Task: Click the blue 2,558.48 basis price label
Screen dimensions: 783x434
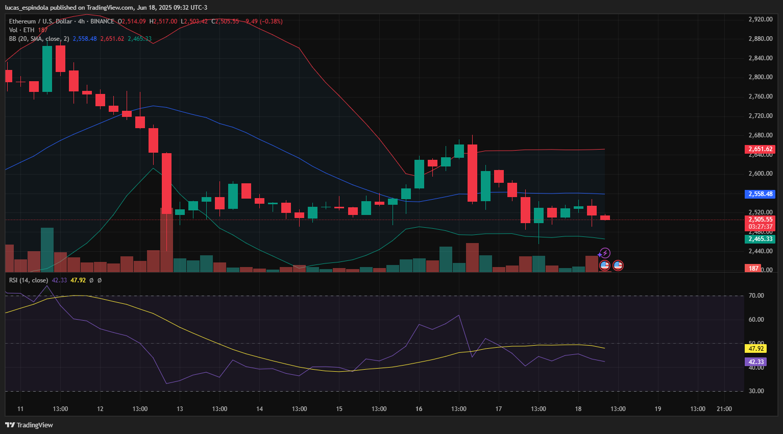Action: (x=760, y=194)
